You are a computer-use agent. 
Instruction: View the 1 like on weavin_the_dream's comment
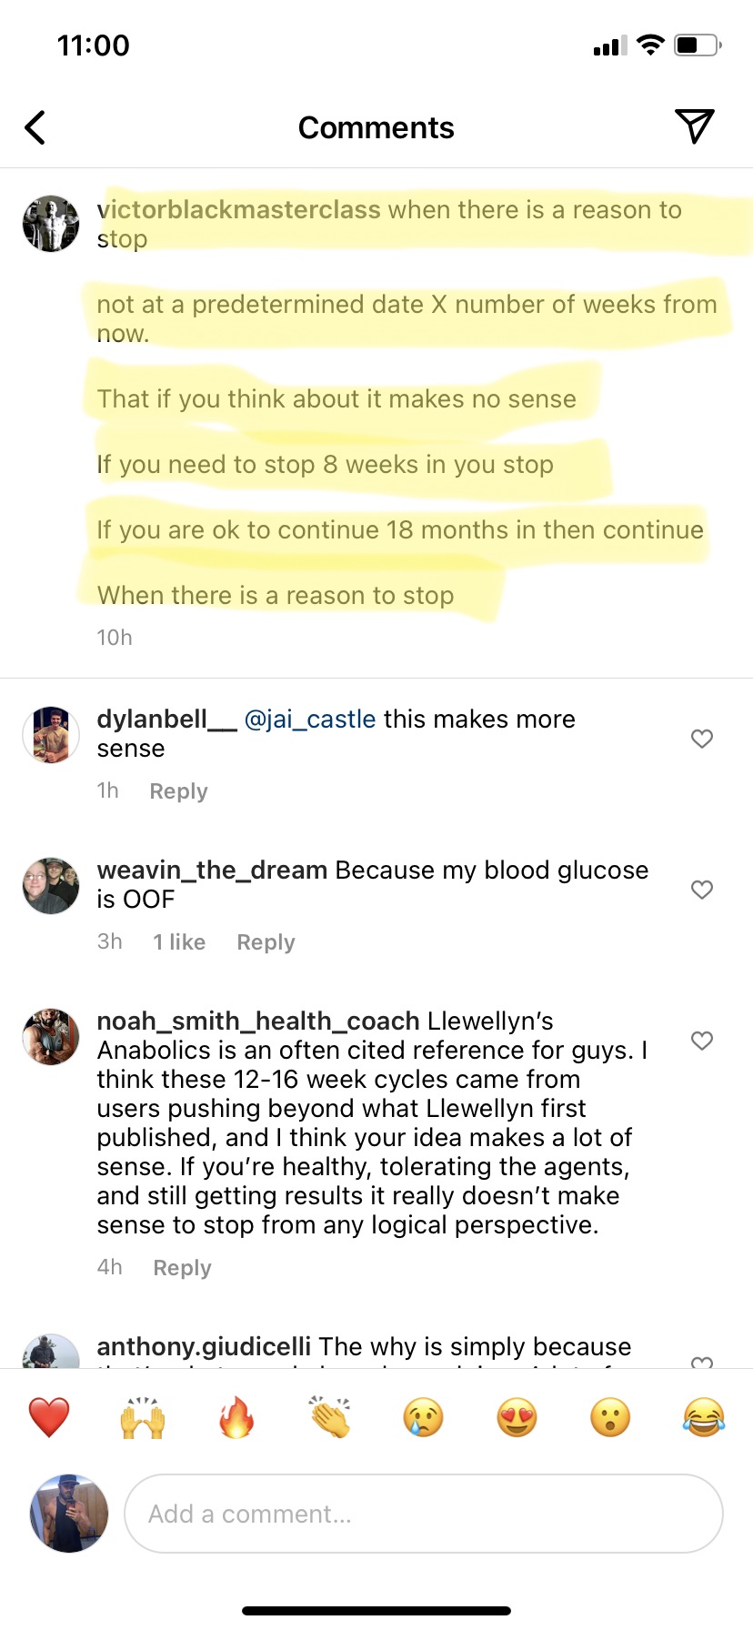click(x=179, y=942)
